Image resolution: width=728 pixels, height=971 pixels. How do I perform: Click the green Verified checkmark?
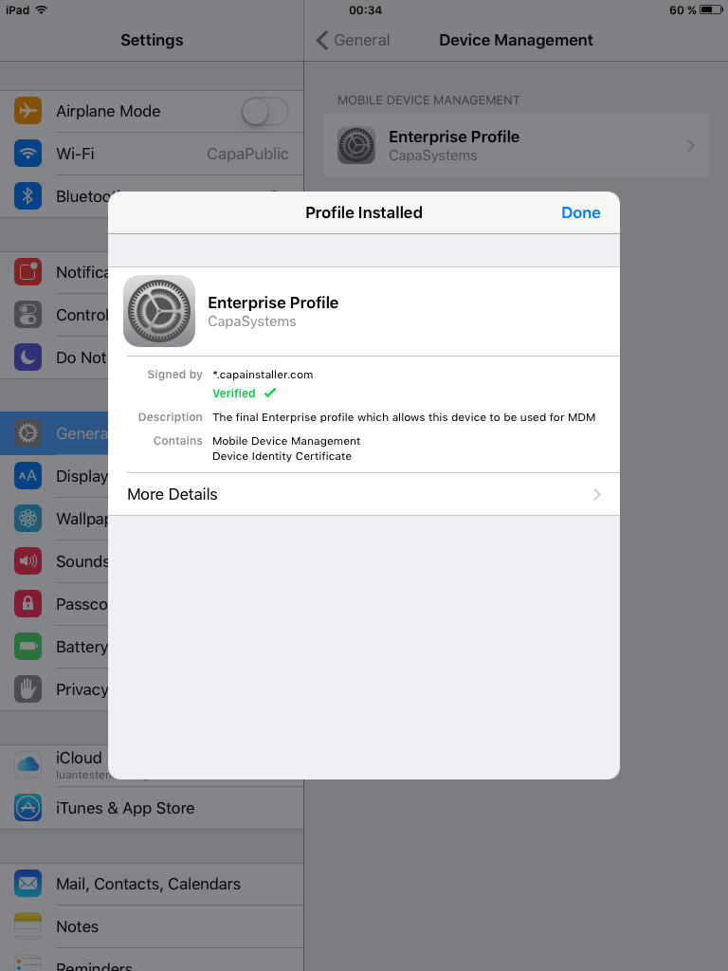(x=270, y=393)
